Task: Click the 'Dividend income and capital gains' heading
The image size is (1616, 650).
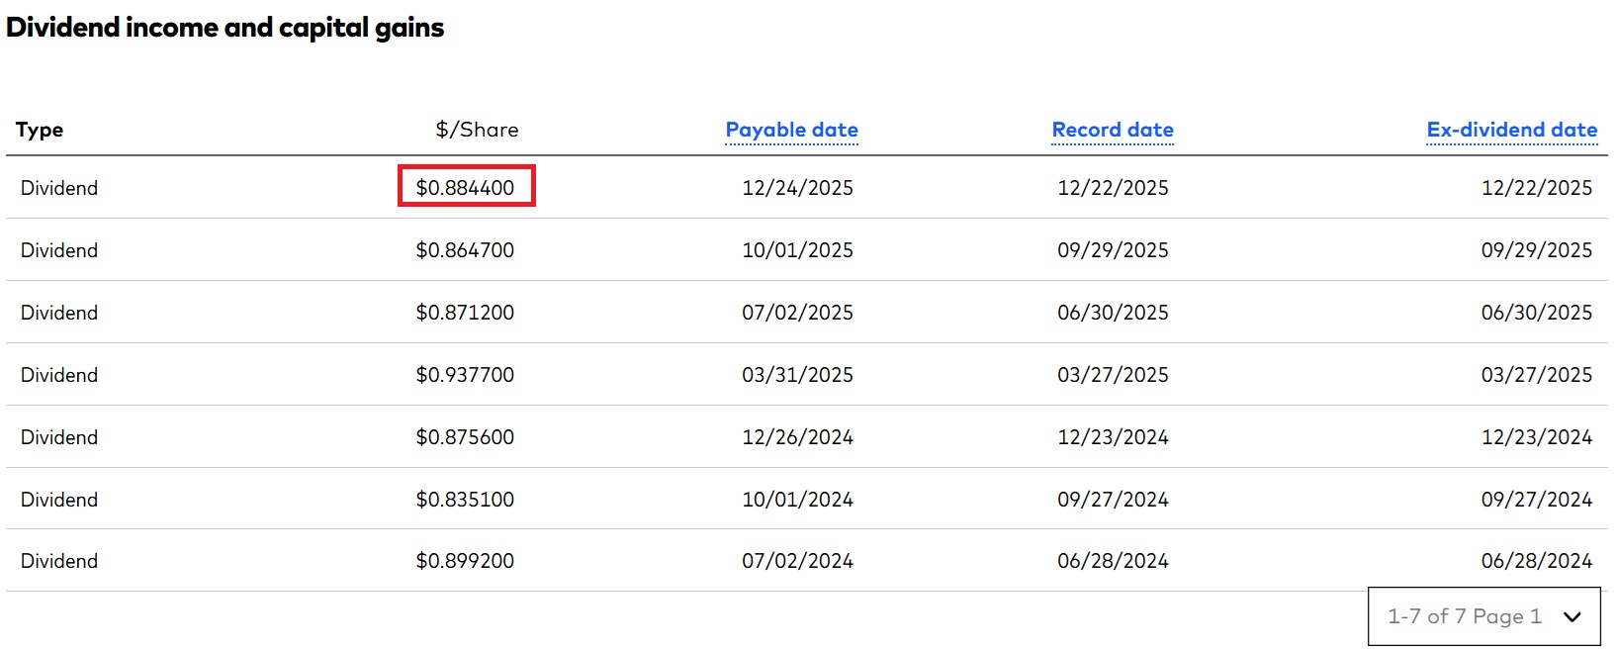Action: pos(225,28)
